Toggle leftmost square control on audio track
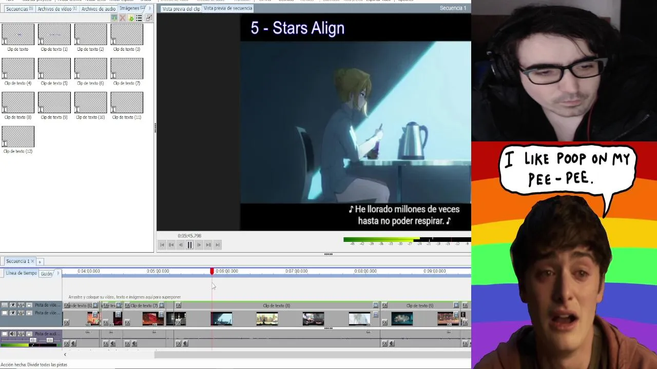The height and width of the screenshot is (369, 657). click(x=5, y=334)
